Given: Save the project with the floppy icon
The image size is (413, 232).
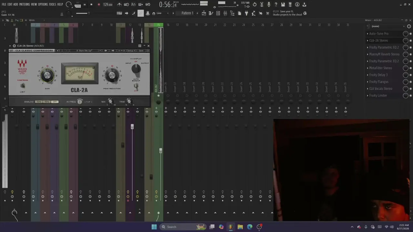Looking at the screenshot, I should point(283,5).
